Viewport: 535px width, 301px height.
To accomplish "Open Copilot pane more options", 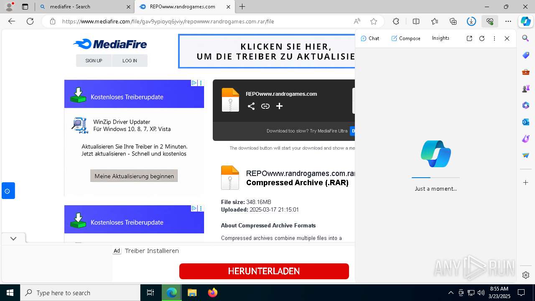I will 494,38.
